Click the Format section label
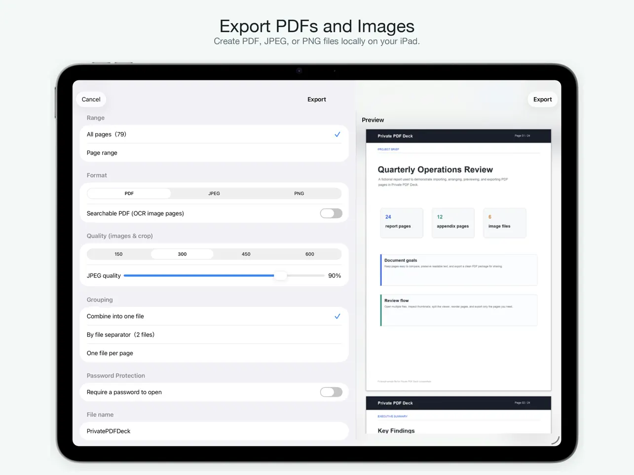This screenshot has width=634, height=475. click(x=97, y=175)
